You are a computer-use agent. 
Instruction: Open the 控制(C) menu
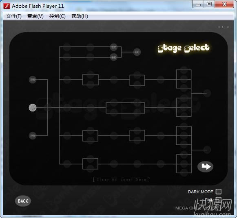pyautogui.click(x=58, y=16)
